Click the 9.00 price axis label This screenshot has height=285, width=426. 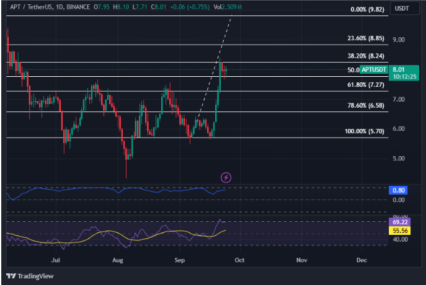(399, 40)
